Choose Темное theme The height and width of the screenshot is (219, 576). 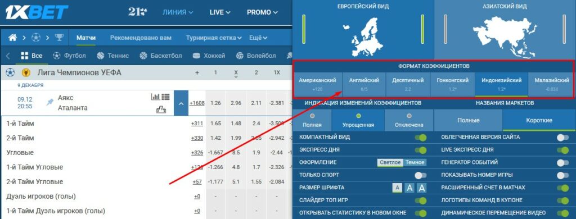click(415, 162)
